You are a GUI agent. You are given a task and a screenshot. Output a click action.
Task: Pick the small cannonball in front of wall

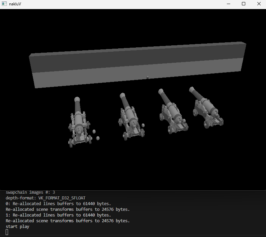coord(148,78)
